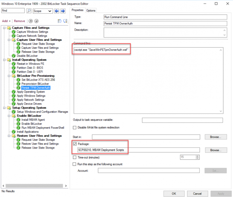
Task: Click the Description text box
Action: point(165,33)
